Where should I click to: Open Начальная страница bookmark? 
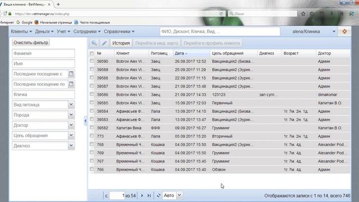pos(53,22)
